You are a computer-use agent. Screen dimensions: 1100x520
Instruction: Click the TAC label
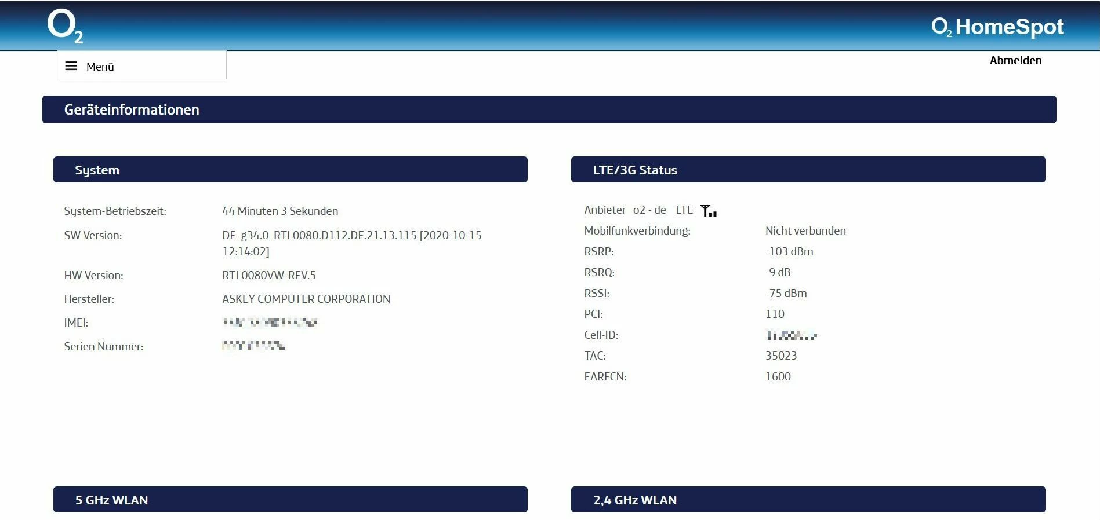595,356
